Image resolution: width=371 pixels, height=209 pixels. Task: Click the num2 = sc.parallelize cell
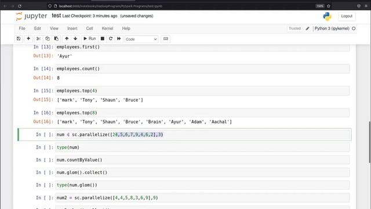point(202,197)
